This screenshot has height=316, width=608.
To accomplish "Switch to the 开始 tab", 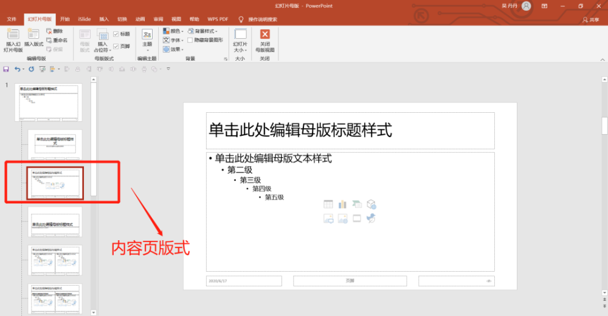I will pos(65,19).
